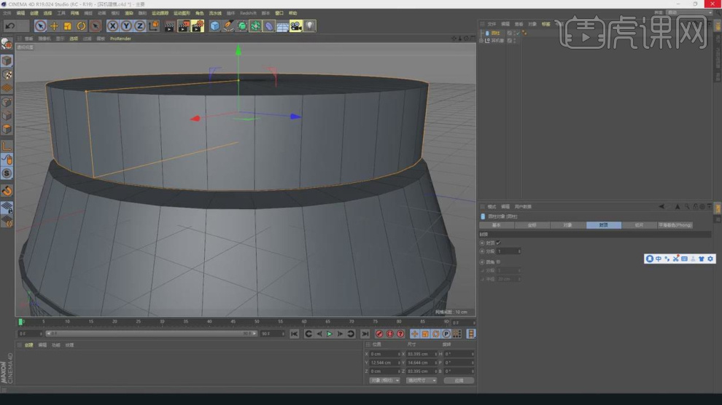Screen dimensions: 722x405
Task: Toggle the 圆角 fillet checkbox
Action: pyautogui.click(x=498, y=262)
